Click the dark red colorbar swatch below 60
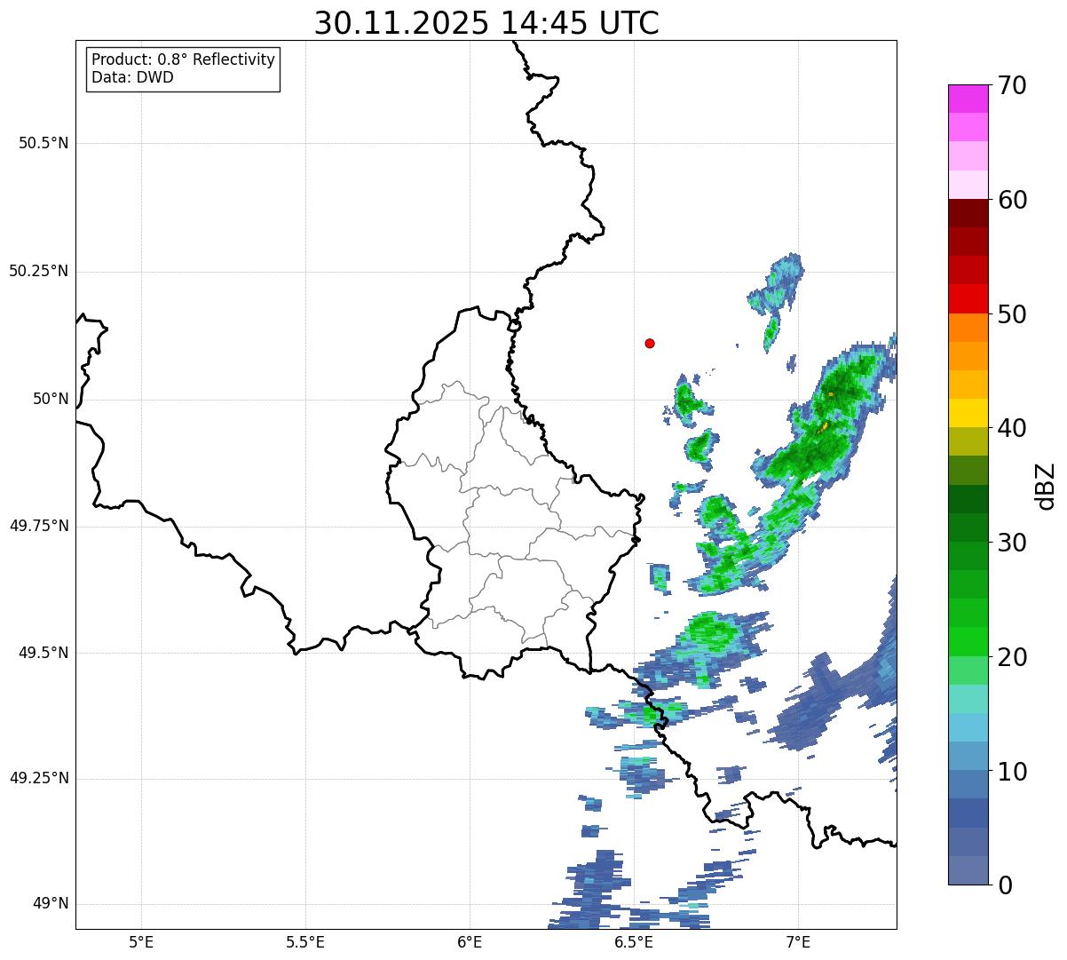 tap(968, 213)
